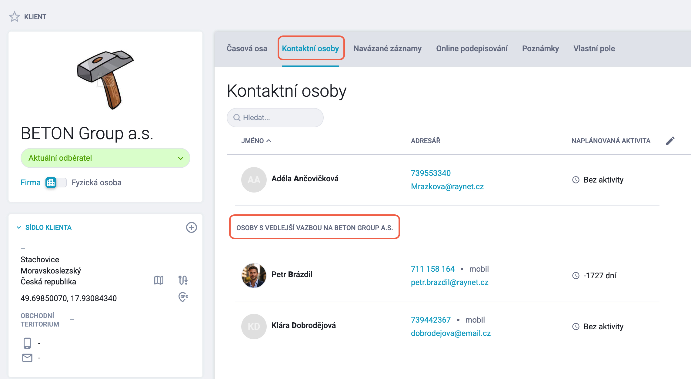Call phone number 739553340

pos(431,173)
